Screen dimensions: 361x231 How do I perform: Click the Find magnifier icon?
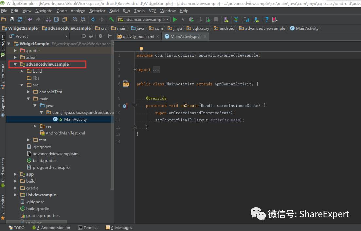click(x=75, y=20)
